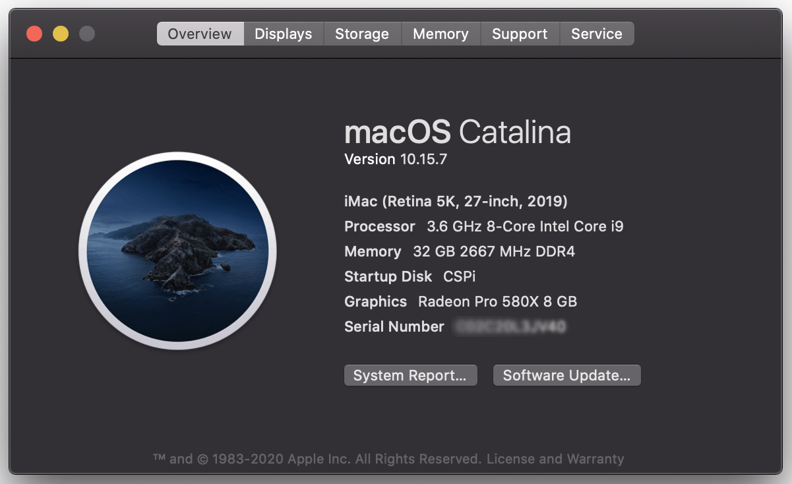
Task: Open the Support tab
Action: point(520,34)
